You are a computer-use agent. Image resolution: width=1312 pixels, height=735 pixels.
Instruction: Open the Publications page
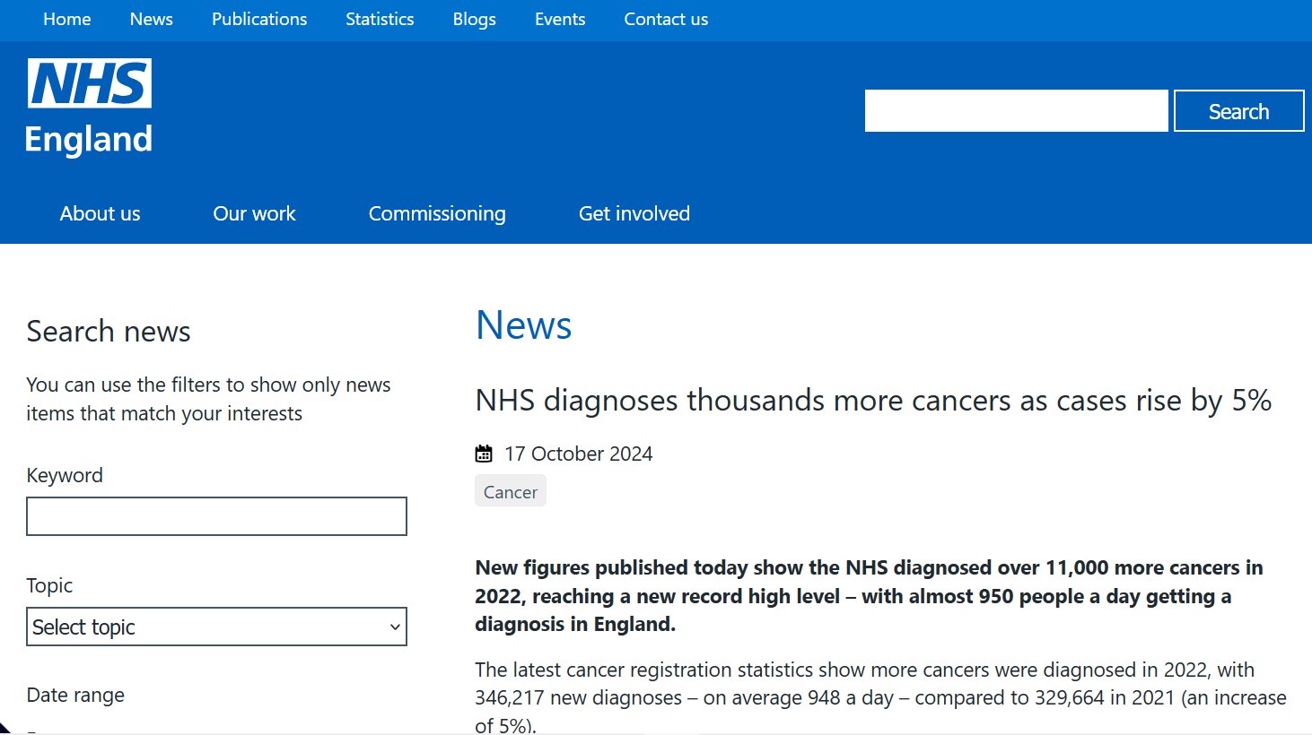[x=259, y=19]
